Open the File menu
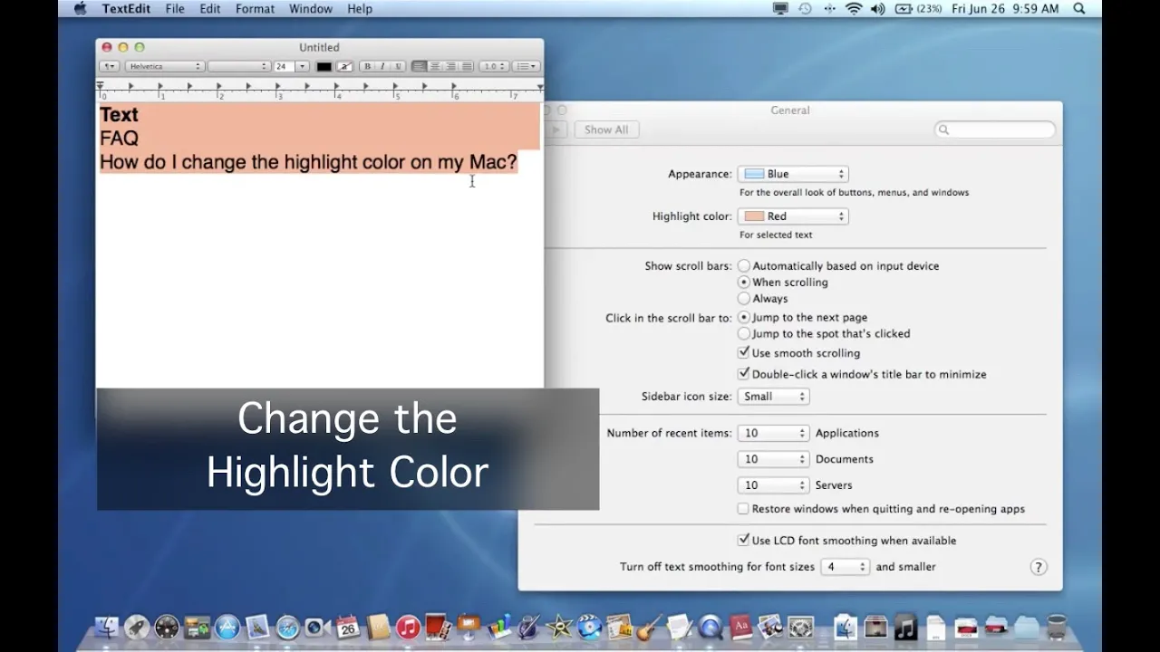Screen dimensions: 1160x652 click(175, 8)
